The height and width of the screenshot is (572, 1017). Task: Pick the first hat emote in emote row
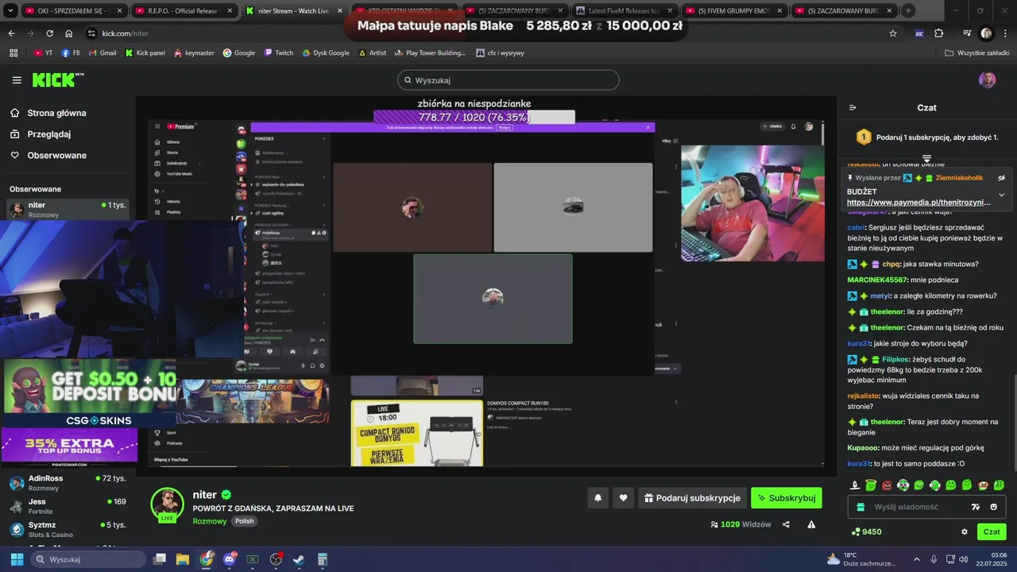855,485
